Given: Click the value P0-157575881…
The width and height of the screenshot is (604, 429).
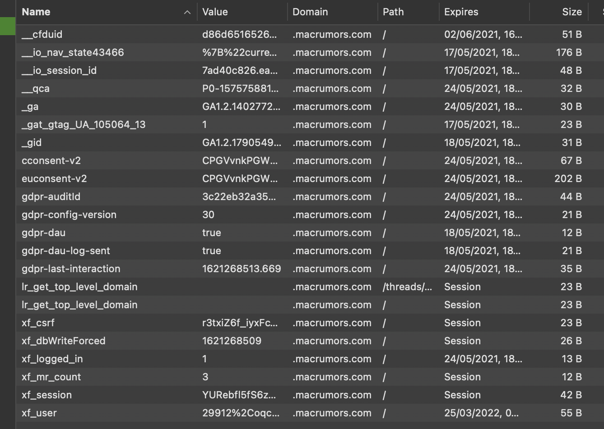Looking at the screenshot, I should 241,89.
